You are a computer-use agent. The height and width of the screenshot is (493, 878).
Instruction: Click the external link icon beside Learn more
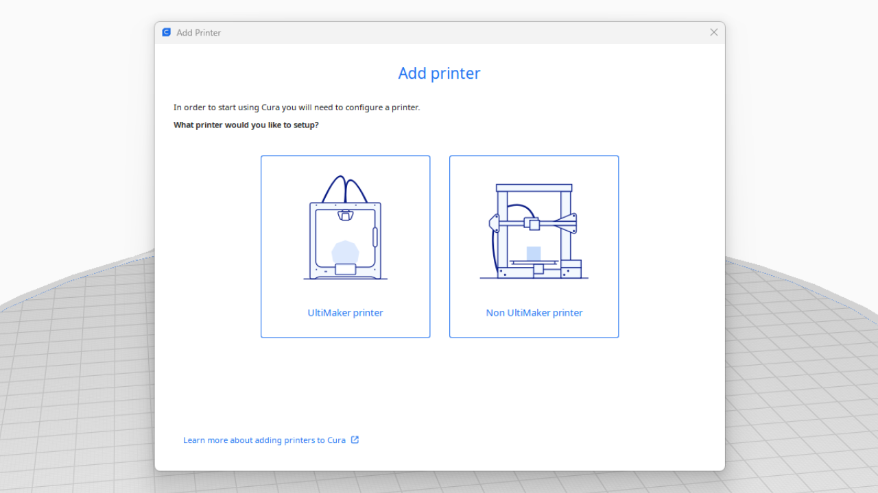[x=355, y=440]
